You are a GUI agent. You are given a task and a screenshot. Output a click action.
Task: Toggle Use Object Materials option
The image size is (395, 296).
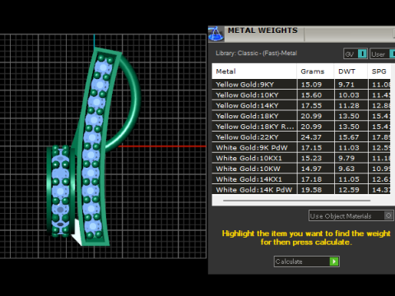(x=351, y=216)
